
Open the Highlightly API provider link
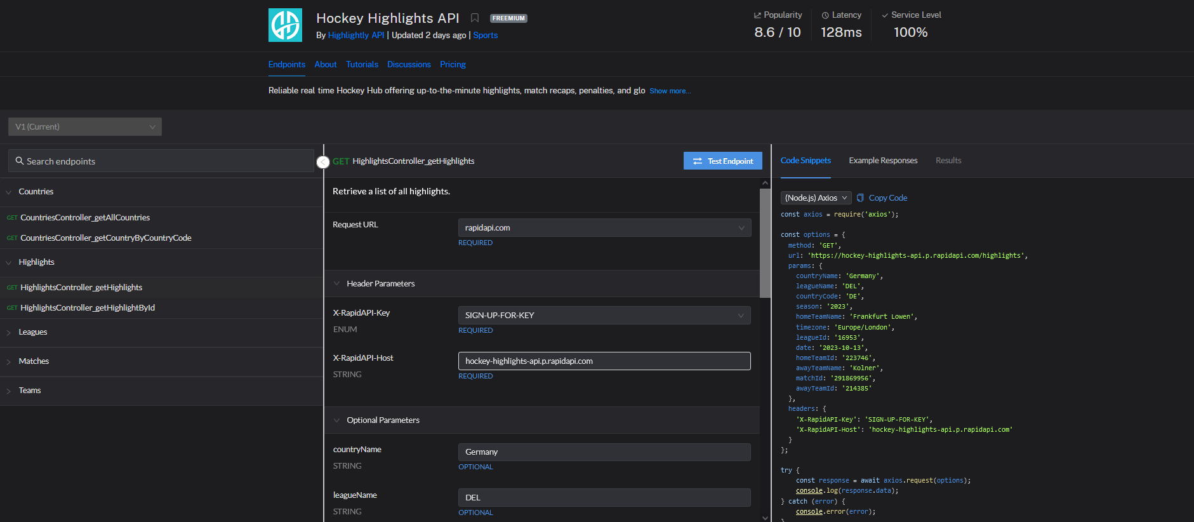pos(356,35)
